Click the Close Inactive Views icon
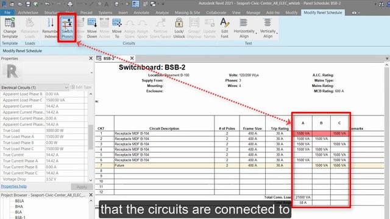 145,4
